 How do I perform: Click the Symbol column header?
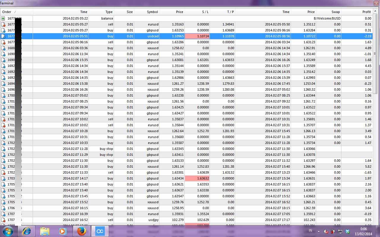pos(152,12)
